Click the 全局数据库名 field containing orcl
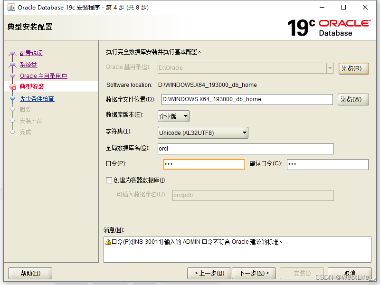 pos(245,149)
